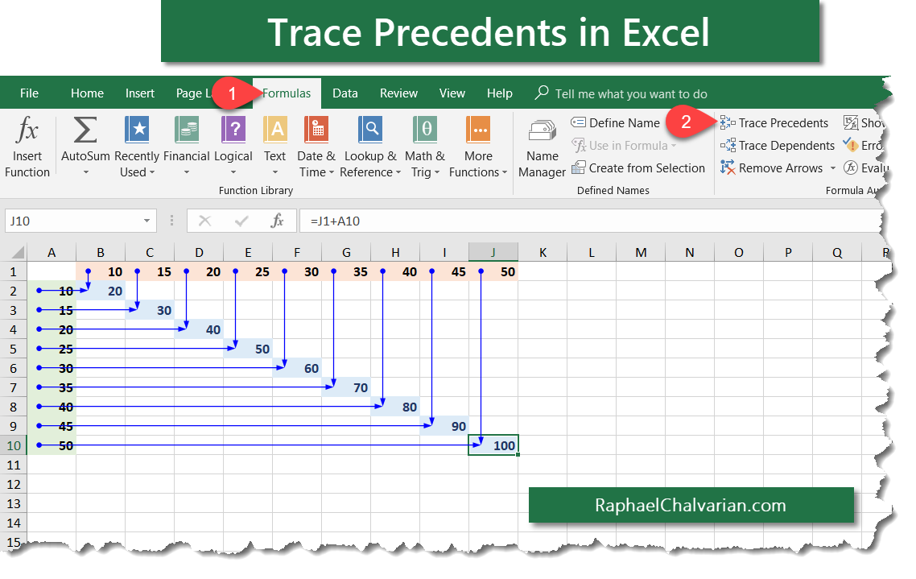Viewport: 916px width, 579px height.
Task: Click Use in Formula
Action: pyautogui.click(x=623, y=146)
